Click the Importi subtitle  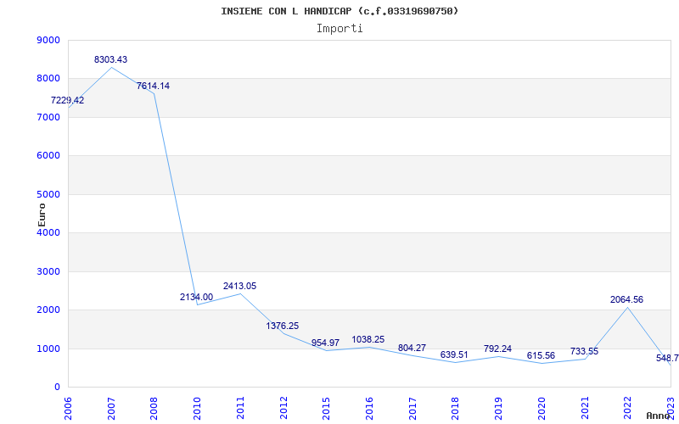339,29
